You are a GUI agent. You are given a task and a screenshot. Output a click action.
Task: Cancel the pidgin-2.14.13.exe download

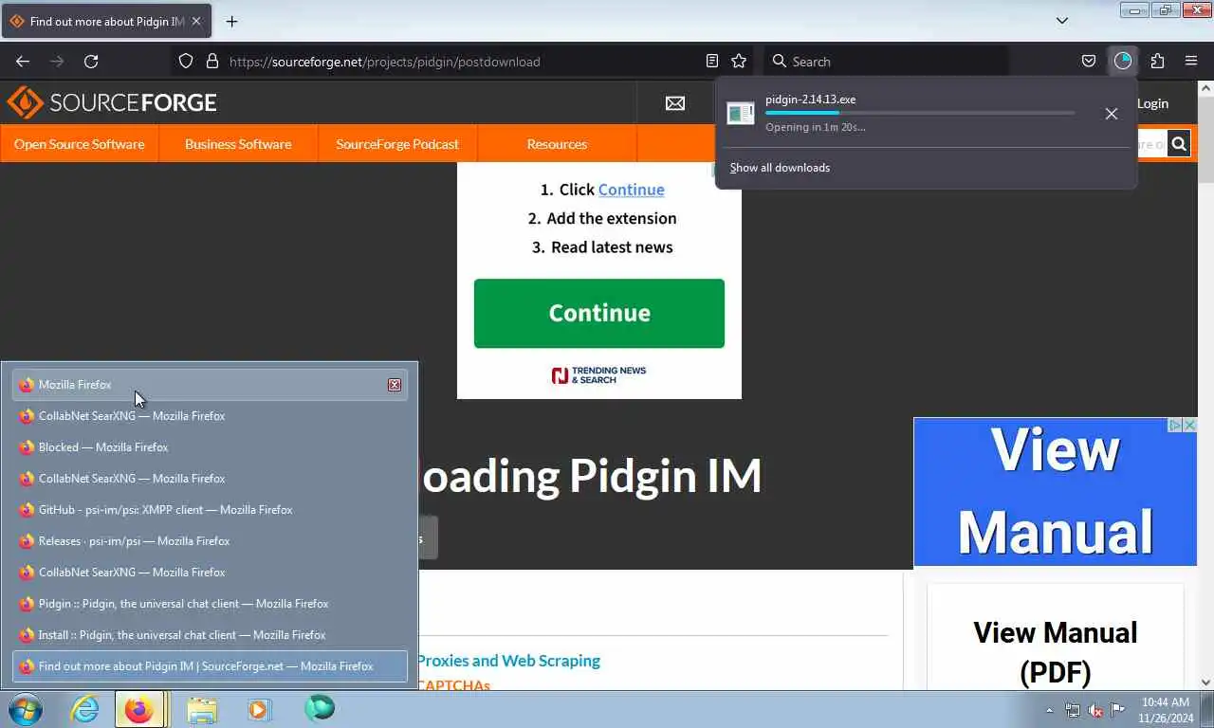tap(1112, 114)
